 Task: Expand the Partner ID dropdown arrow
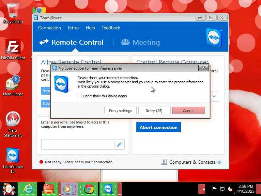click(x=214, y=96)
